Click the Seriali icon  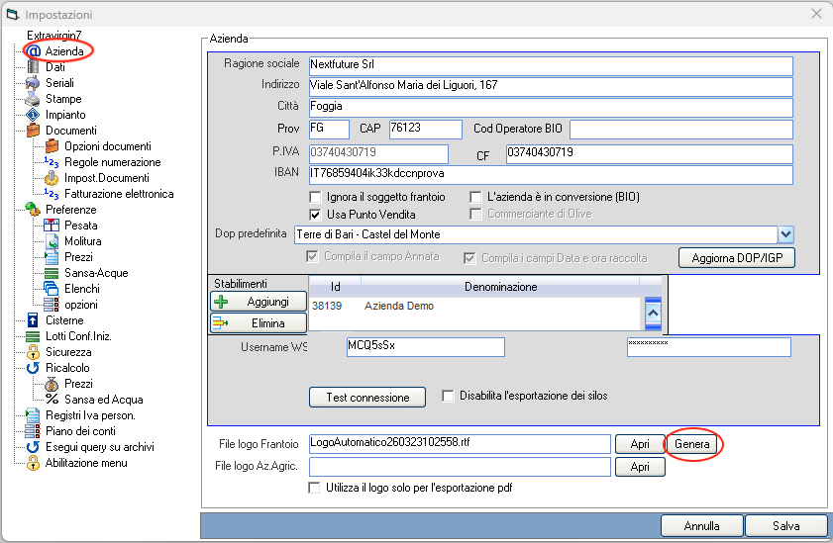pyautogui.click(x=33, y=83)
